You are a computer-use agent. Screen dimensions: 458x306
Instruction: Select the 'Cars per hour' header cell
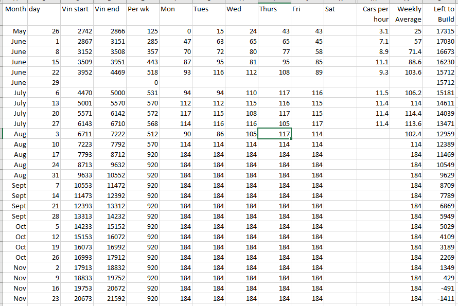(373, 14)
